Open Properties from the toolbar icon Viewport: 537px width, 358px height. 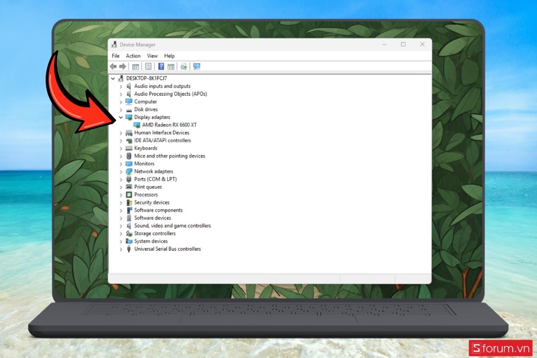[x=148, y=67]
